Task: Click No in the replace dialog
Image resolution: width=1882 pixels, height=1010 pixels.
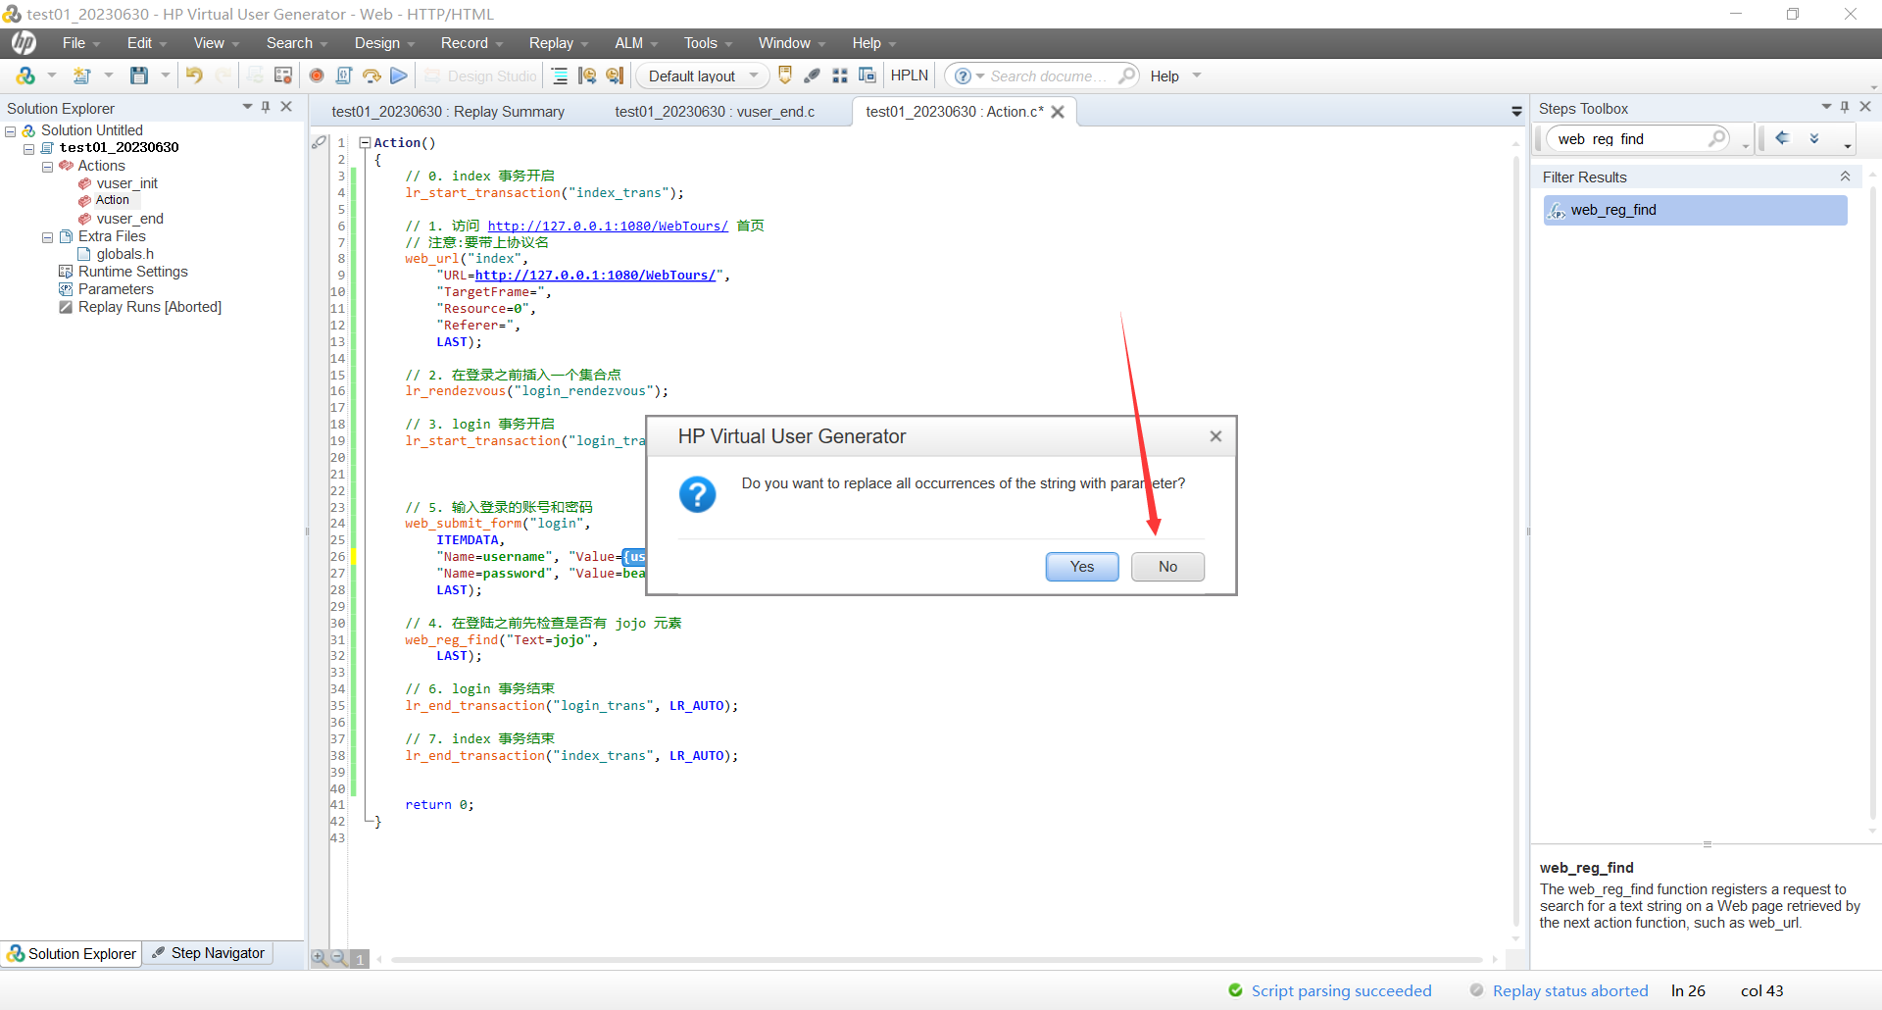Action: click(x=1167, y=567)
